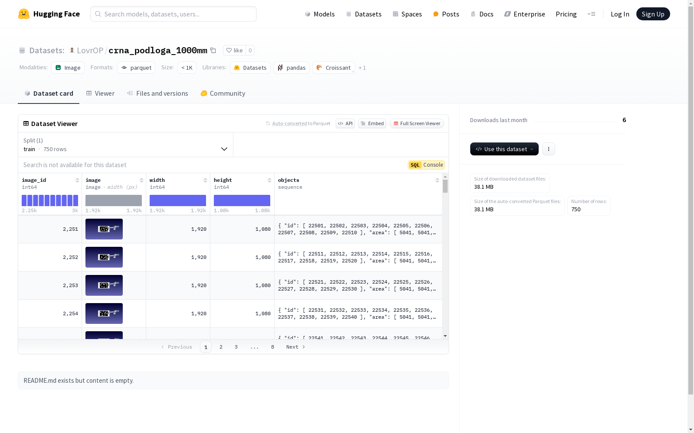Show the +1 more libraries
The height and width of the screenshot is (433, 694).
[x=362, y=68]
